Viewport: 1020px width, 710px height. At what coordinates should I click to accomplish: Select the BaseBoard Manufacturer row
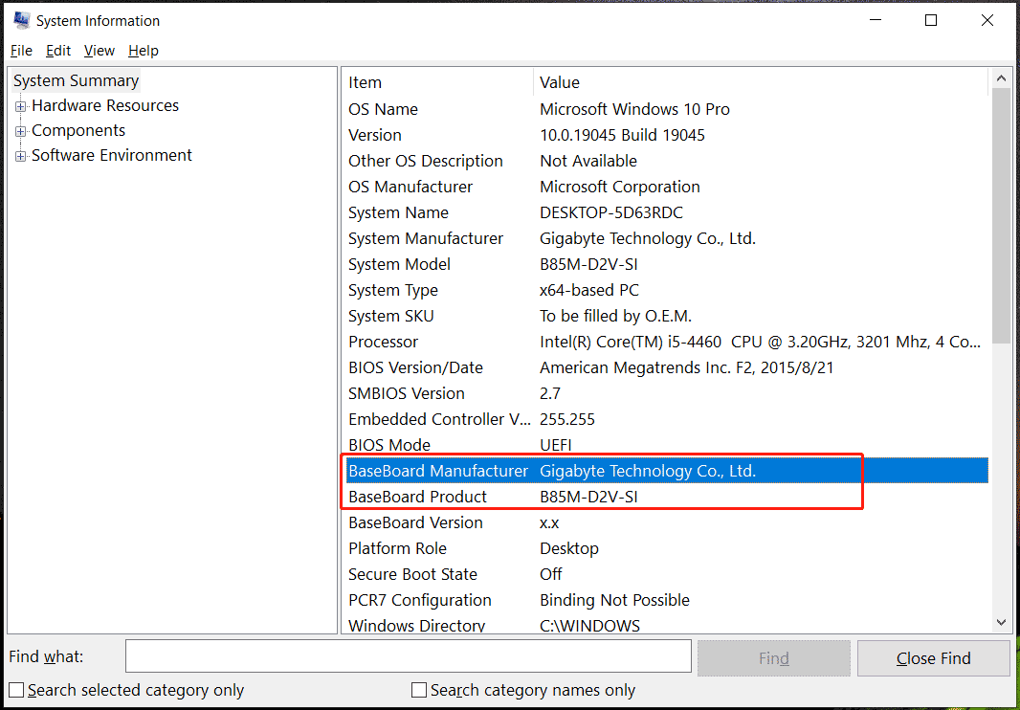click(666, 471)
